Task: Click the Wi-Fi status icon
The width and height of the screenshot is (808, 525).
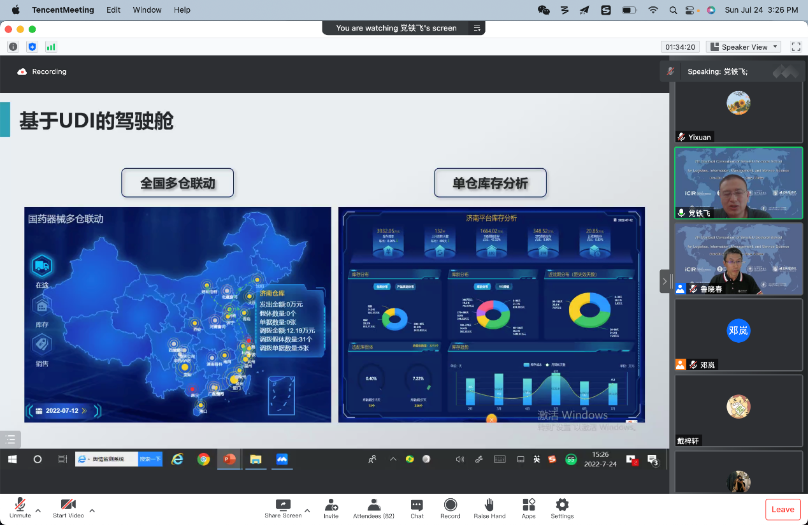Action: point(653,10)
